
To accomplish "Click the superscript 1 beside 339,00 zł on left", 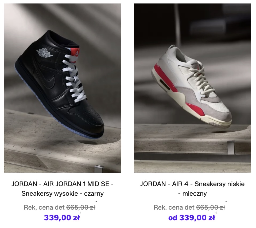I will click(x=81, y=213).
